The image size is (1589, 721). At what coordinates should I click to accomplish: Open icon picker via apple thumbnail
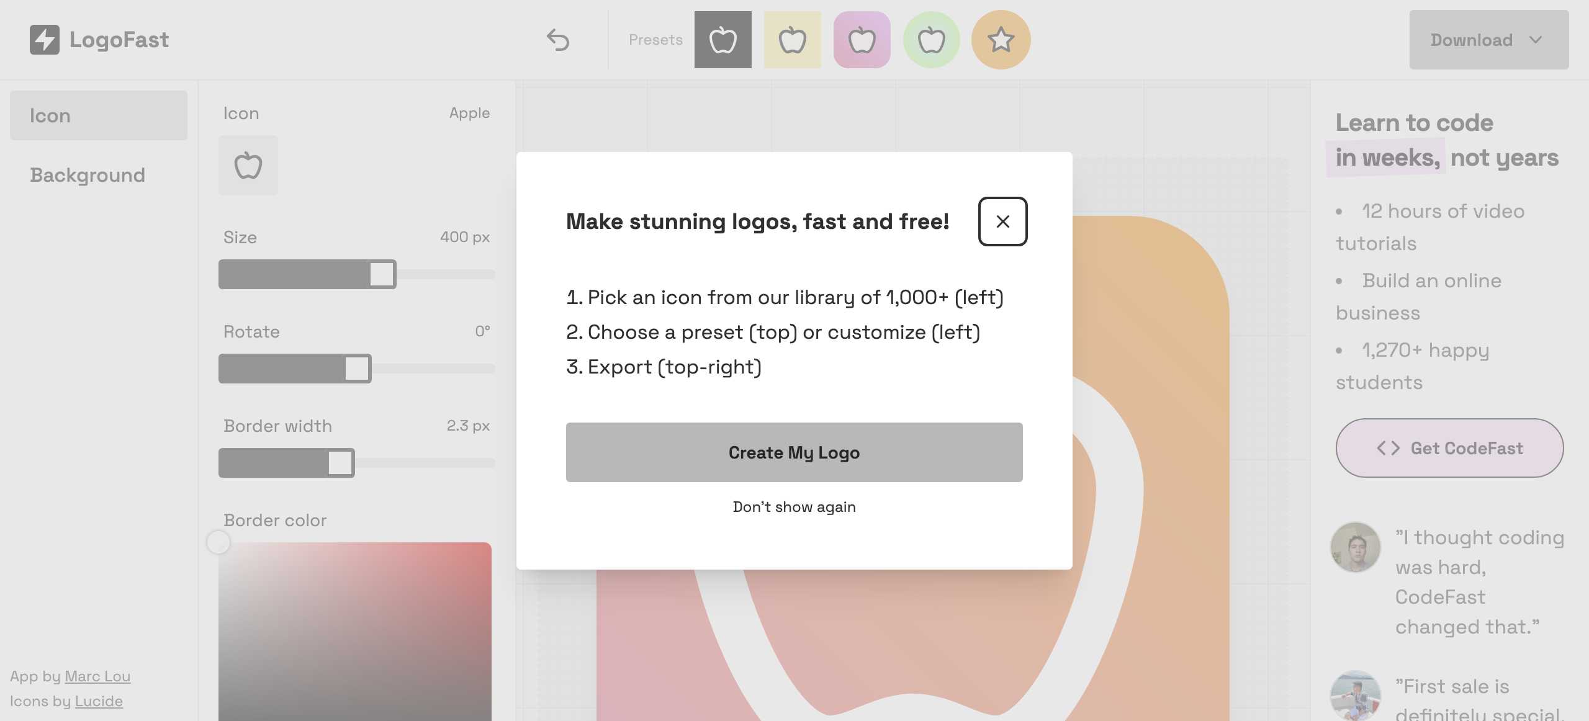point(248,166)
